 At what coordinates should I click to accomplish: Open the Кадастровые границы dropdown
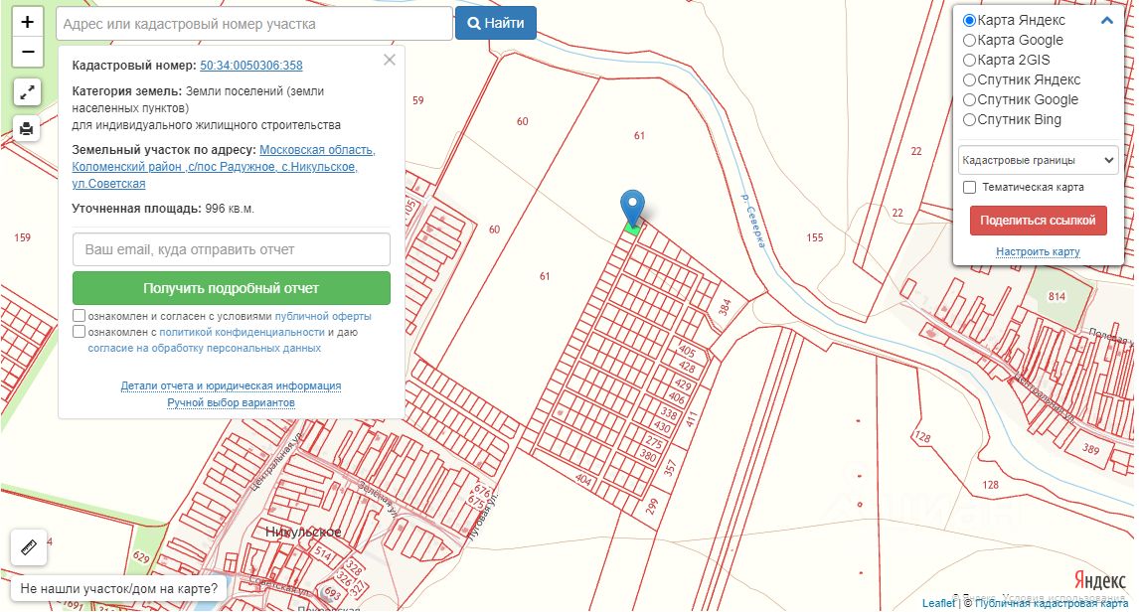click(x=1038, y=160)
